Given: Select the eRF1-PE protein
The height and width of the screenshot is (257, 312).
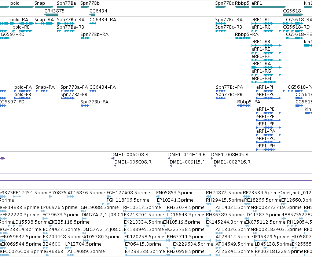Looking at the screenshot, I should pyautogui.click(x=269, y=120).
